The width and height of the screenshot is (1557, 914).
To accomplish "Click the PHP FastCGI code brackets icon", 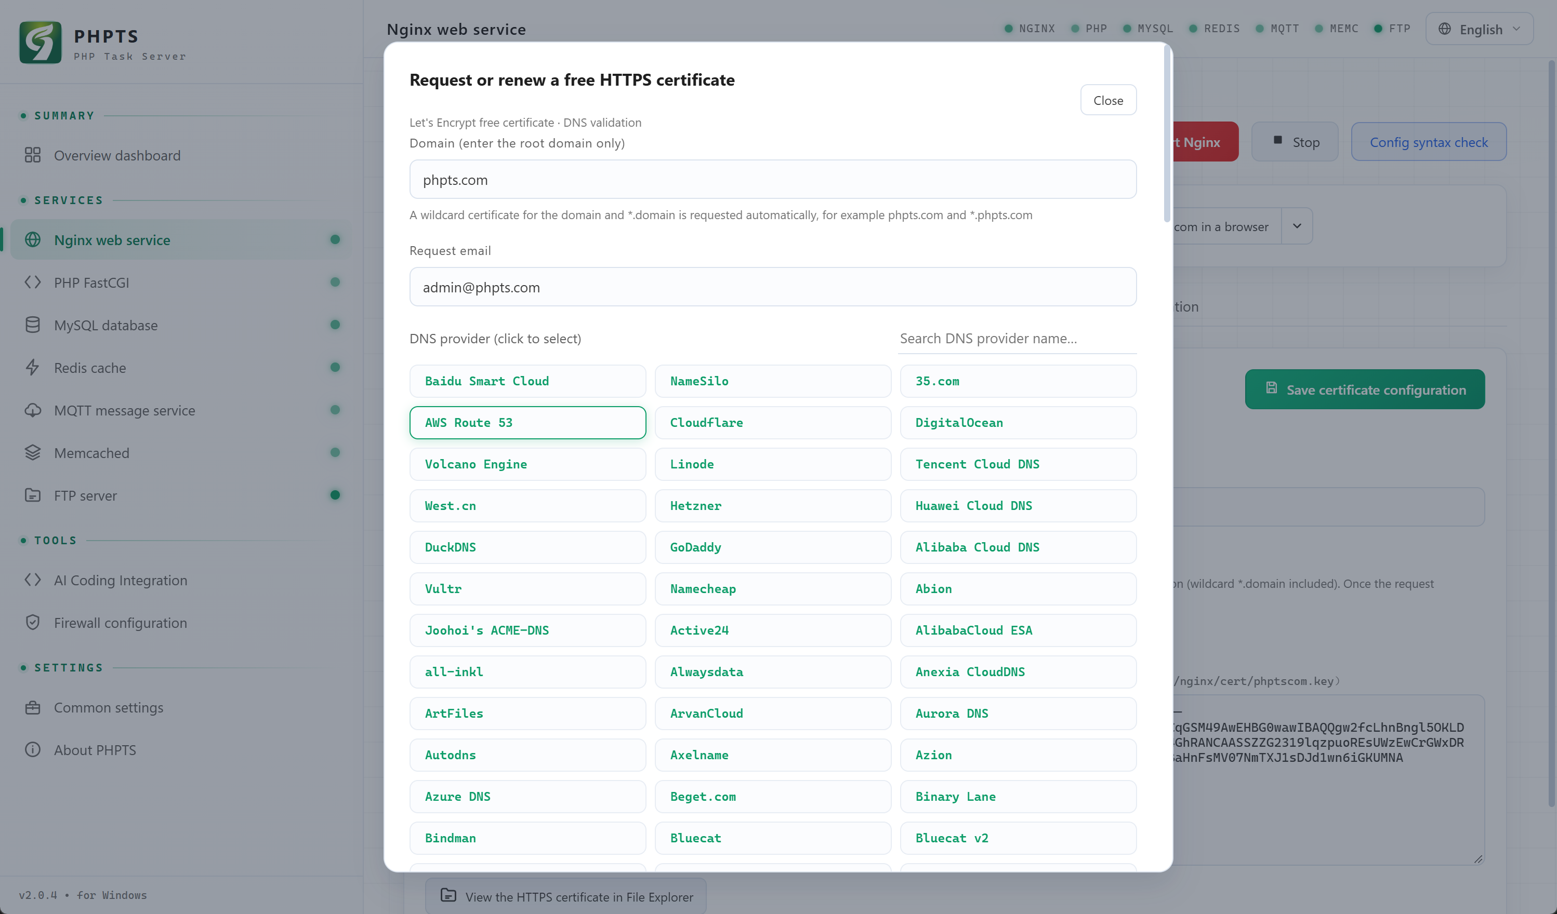I will [x=33, y=282].
